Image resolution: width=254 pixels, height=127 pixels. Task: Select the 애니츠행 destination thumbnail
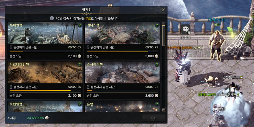pos(122,33)
